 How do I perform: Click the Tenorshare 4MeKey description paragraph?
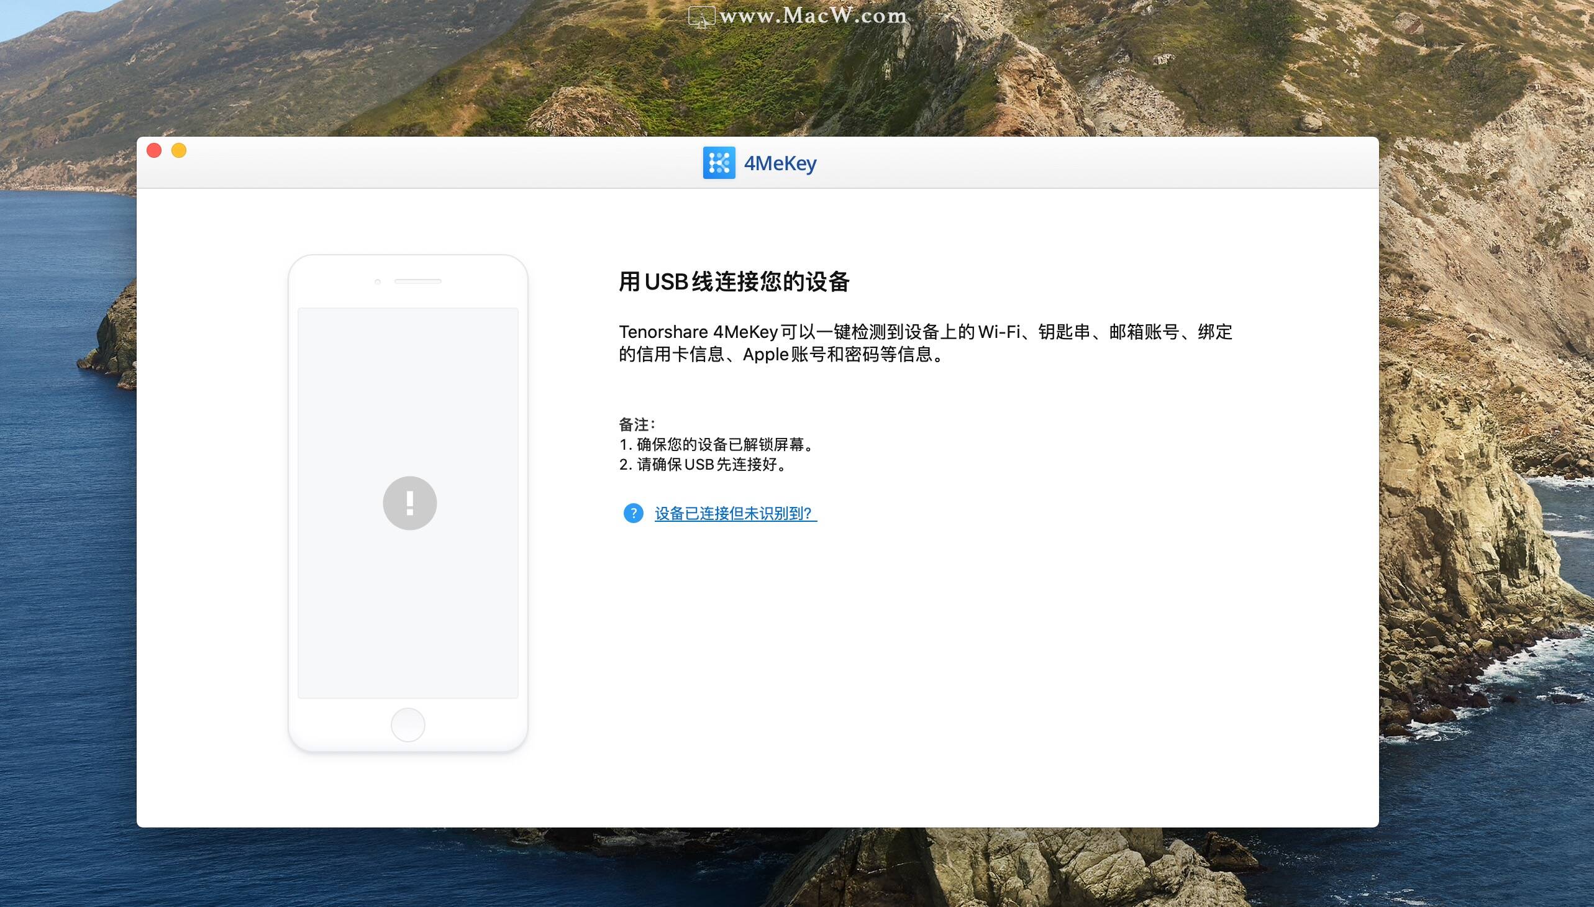point(926,343)
